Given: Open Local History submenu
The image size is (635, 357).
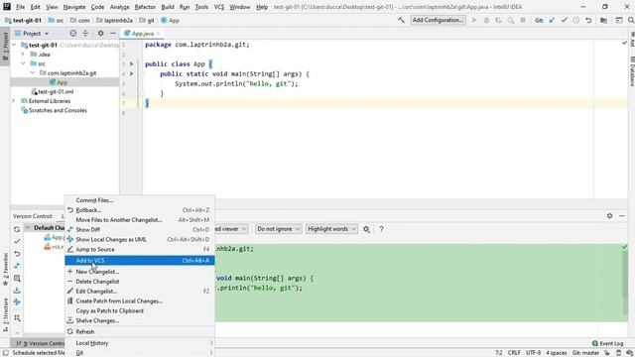Looking at the screenshot, I should (140, 343).
